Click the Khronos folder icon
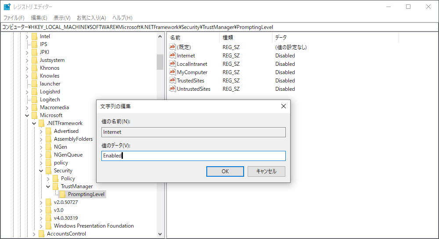The width and height of the screenshot is (439, 239). 34,68
